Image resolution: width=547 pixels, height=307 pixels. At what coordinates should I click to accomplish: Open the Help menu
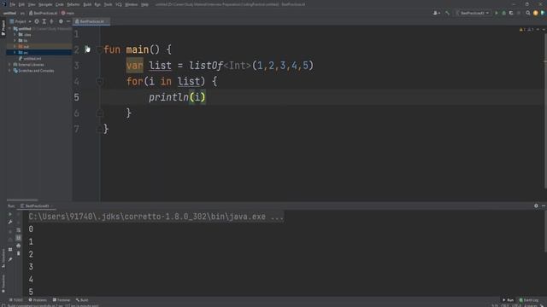[x=144, y=4]
